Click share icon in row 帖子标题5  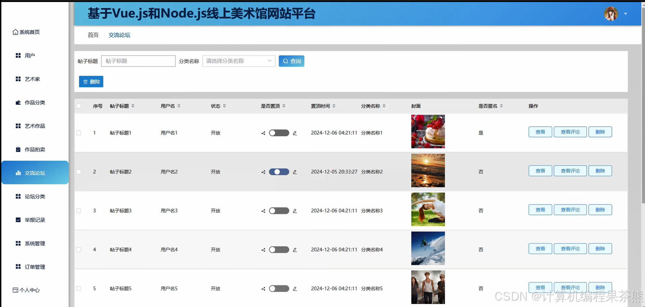point(263,289)
